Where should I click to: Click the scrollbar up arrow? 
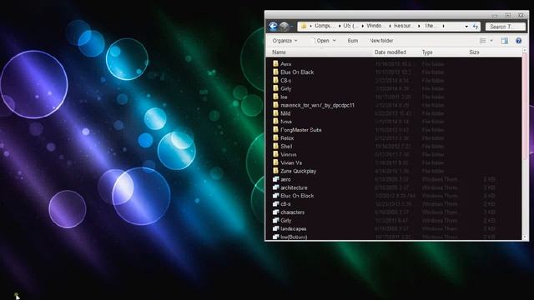pos(525,50)
